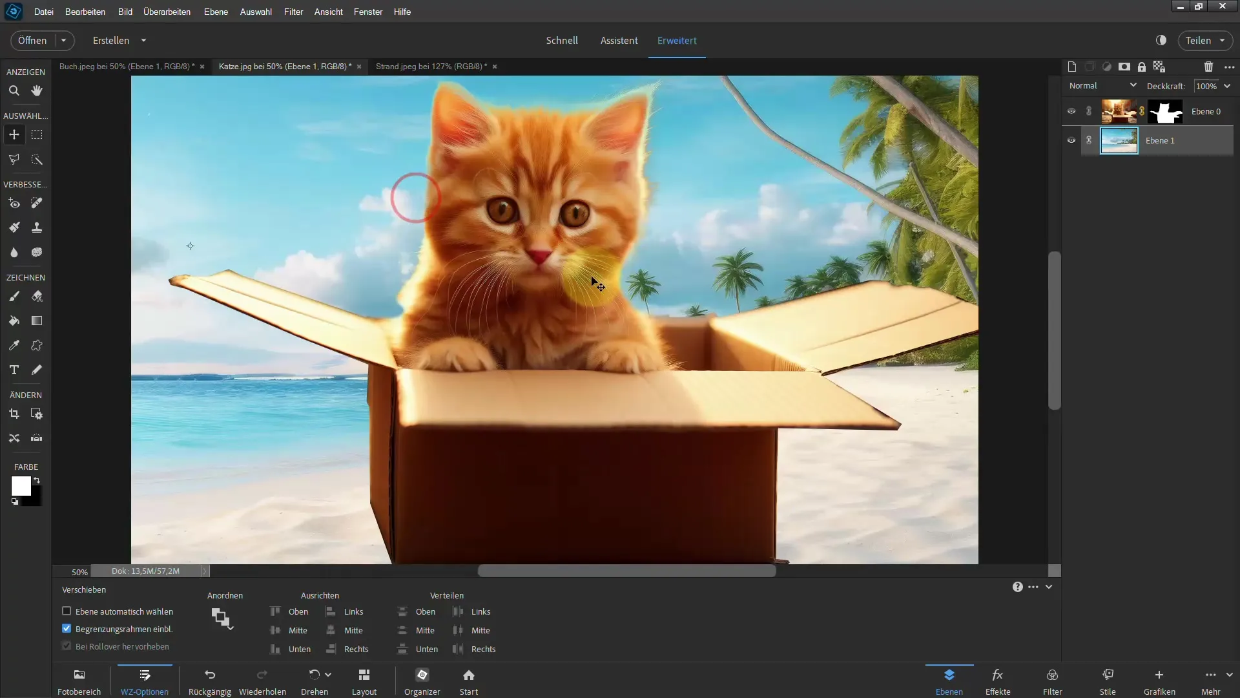This screenshot has height=698, width=1240.
Task: Select the Sponge tool
Action: [x=37, y=252]
